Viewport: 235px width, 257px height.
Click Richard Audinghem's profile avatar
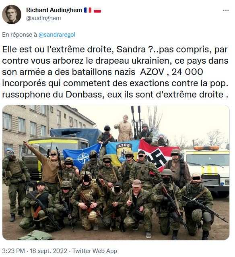(11, 15)
